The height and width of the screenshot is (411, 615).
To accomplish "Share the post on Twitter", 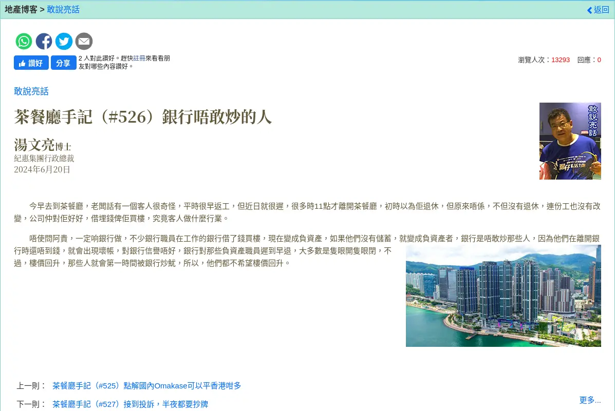I will pos(64,41).
